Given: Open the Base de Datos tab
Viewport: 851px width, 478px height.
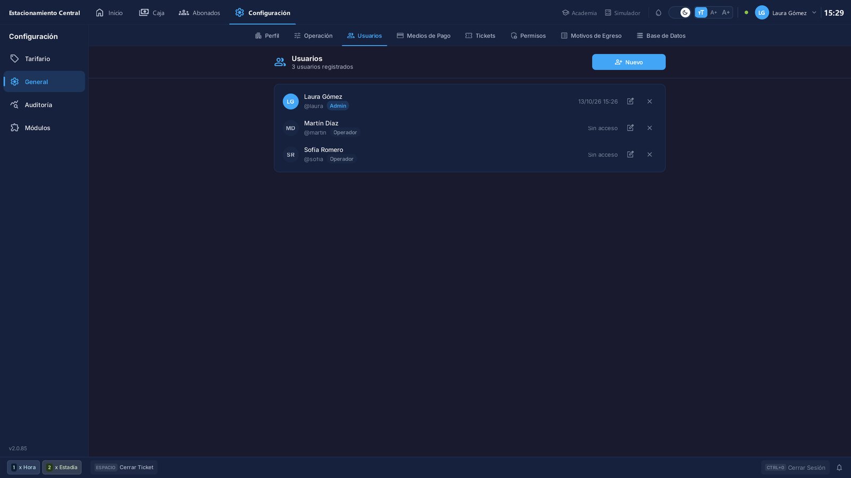Looking at the screenshot, I should (661, 36).
